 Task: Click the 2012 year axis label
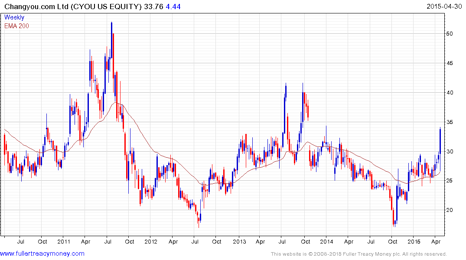coord(151,241)
